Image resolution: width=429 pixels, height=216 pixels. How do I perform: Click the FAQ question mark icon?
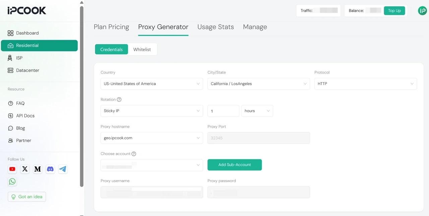point(10,103)
